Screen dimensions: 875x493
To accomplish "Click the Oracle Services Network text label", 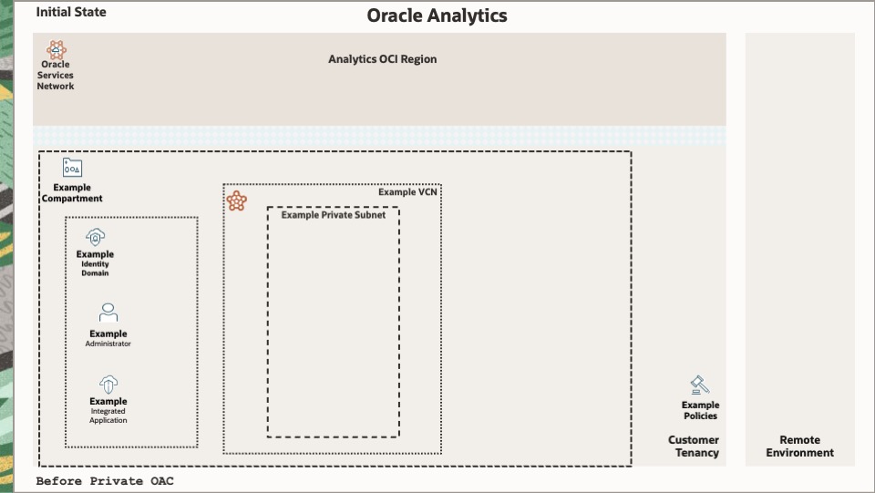I will [56, 76].
